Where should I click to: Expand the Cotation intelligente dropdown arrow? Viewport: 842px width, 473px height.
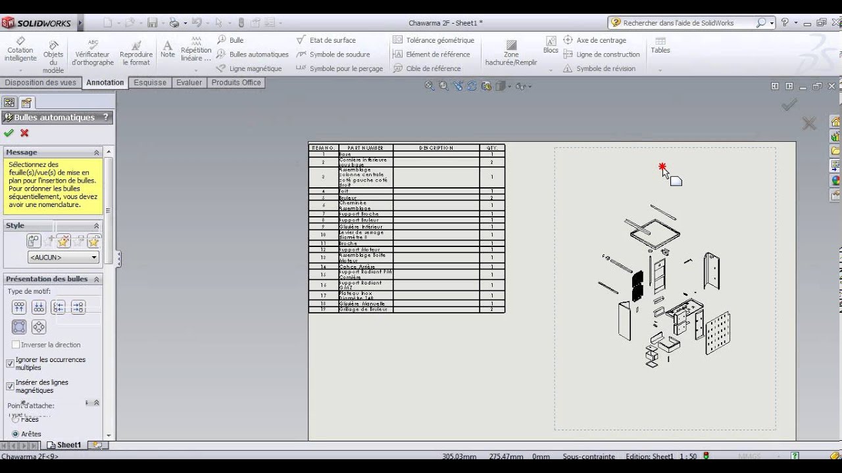[20, 70]
